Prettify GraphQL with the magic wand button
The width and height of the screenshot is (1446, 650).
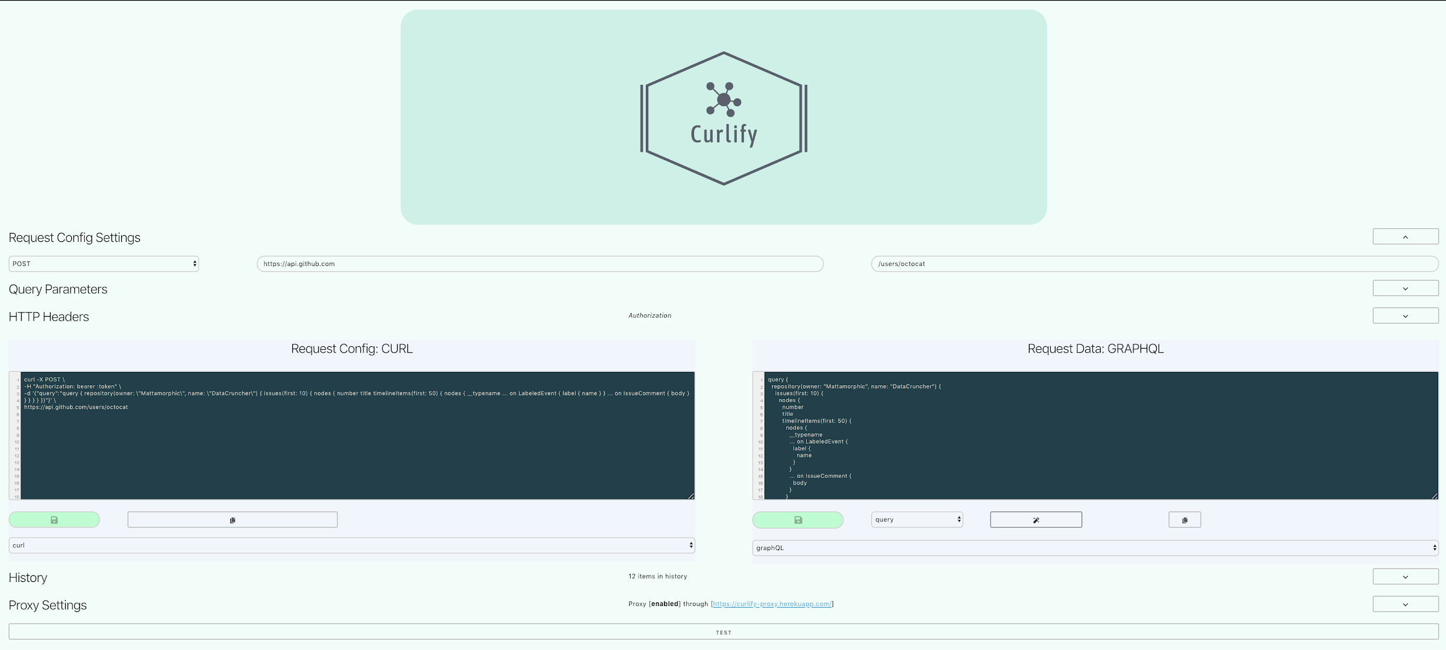tap(1036, 519)
